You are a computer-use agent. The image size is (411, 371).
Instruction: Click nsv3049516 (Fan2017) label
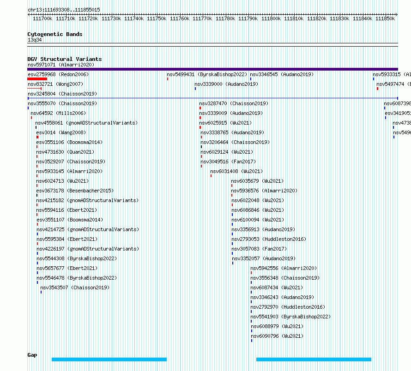(x=228, y=162)
